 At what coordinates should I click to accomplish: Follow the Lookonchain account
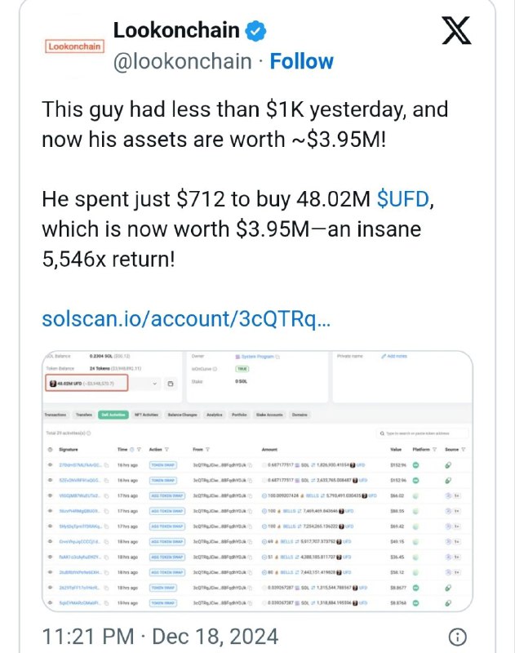[x=301, y=61]
